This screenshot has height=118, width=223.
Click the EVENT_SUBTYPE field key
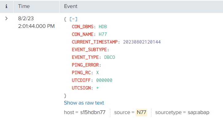tap(89, 50)
